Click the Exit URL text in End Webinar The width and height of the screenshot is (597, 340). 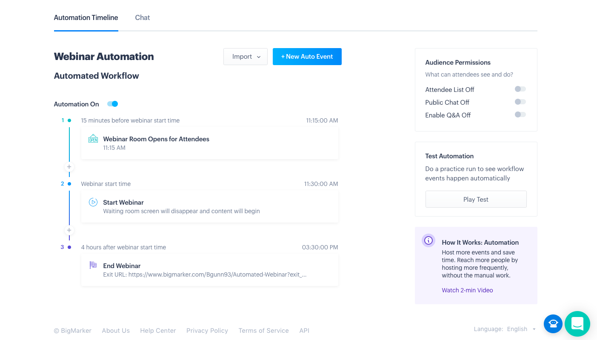(205, 274)
